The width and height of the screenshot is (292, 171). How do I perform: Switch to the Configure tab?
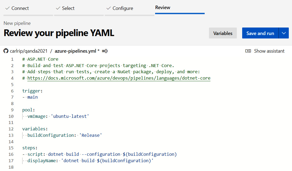[x=122, y=8]
